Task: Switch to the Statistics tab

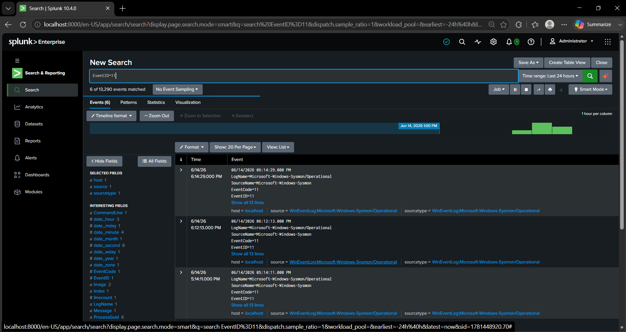Action: click(x=156, y=103)
